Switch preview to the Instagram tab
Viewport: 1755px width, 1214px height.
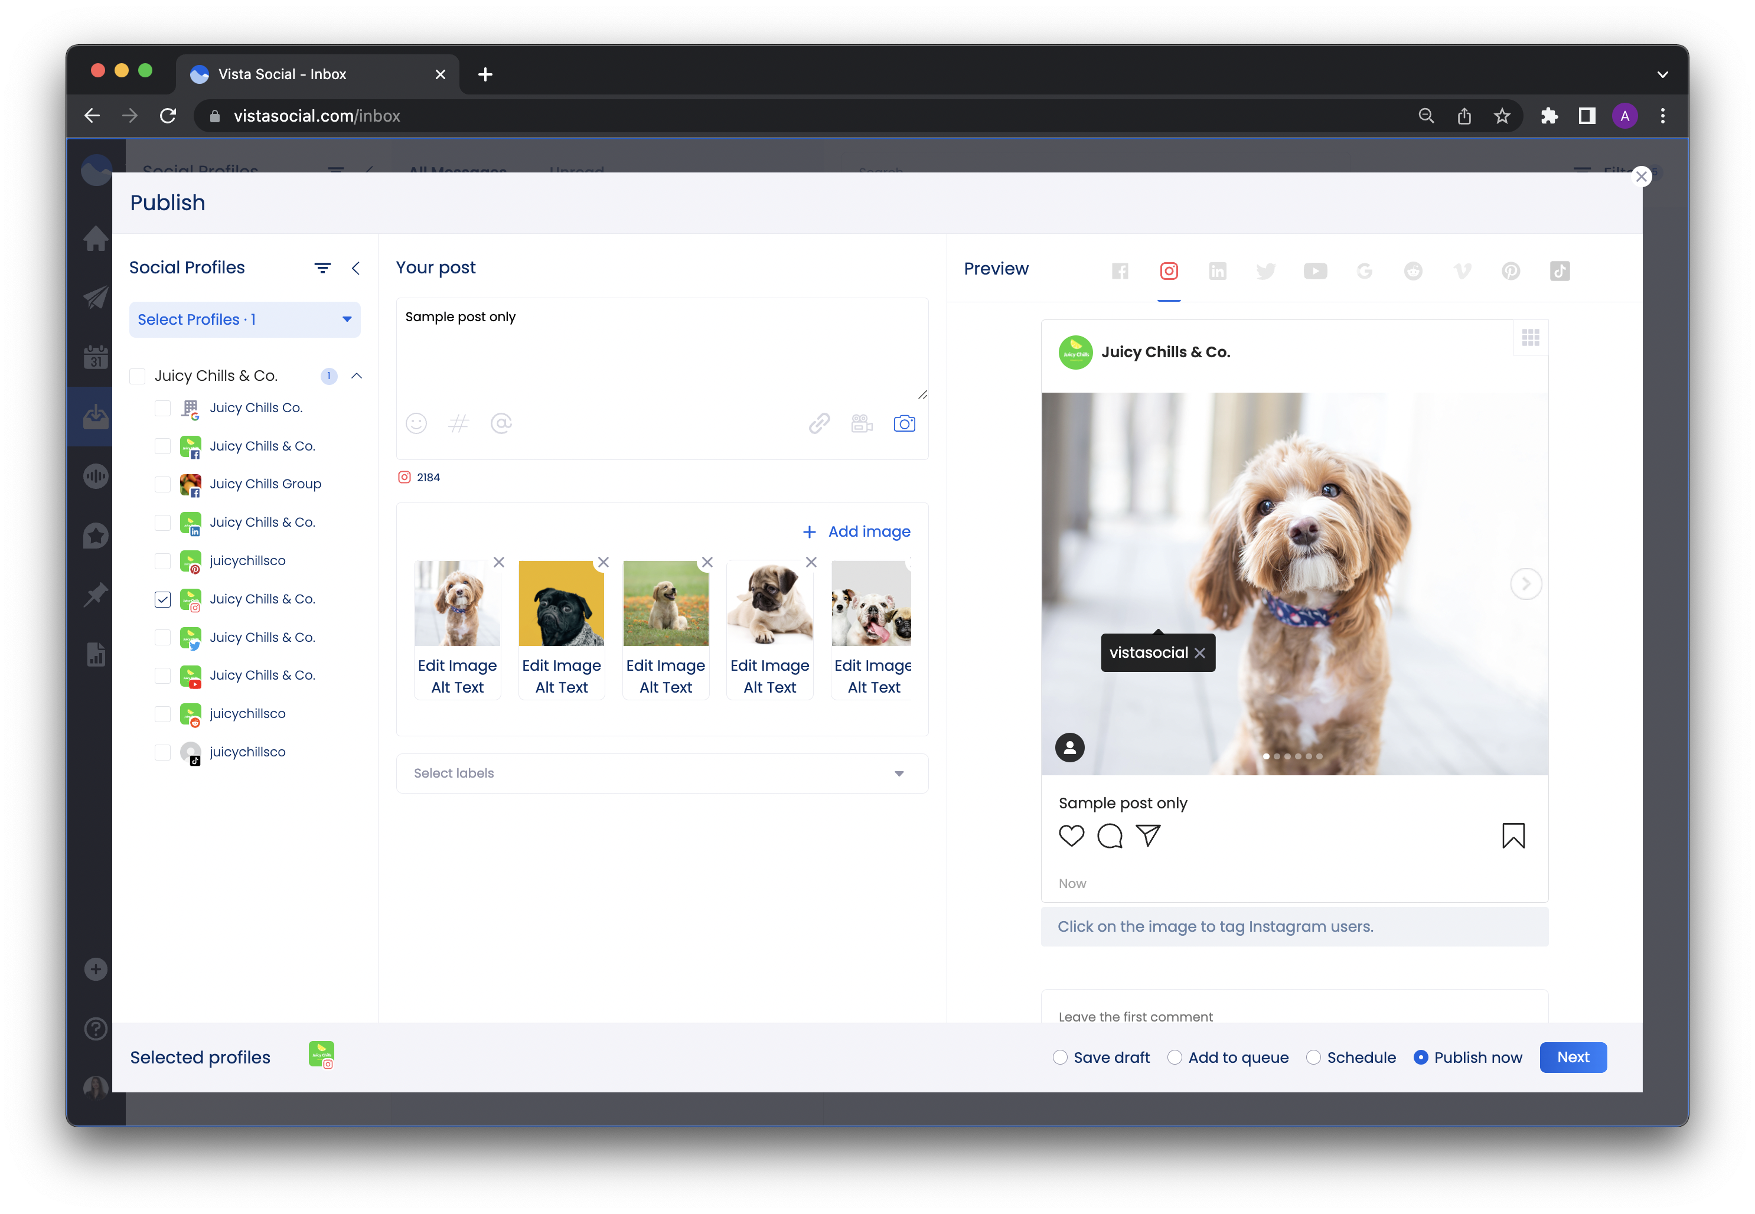click(1169, 271)
